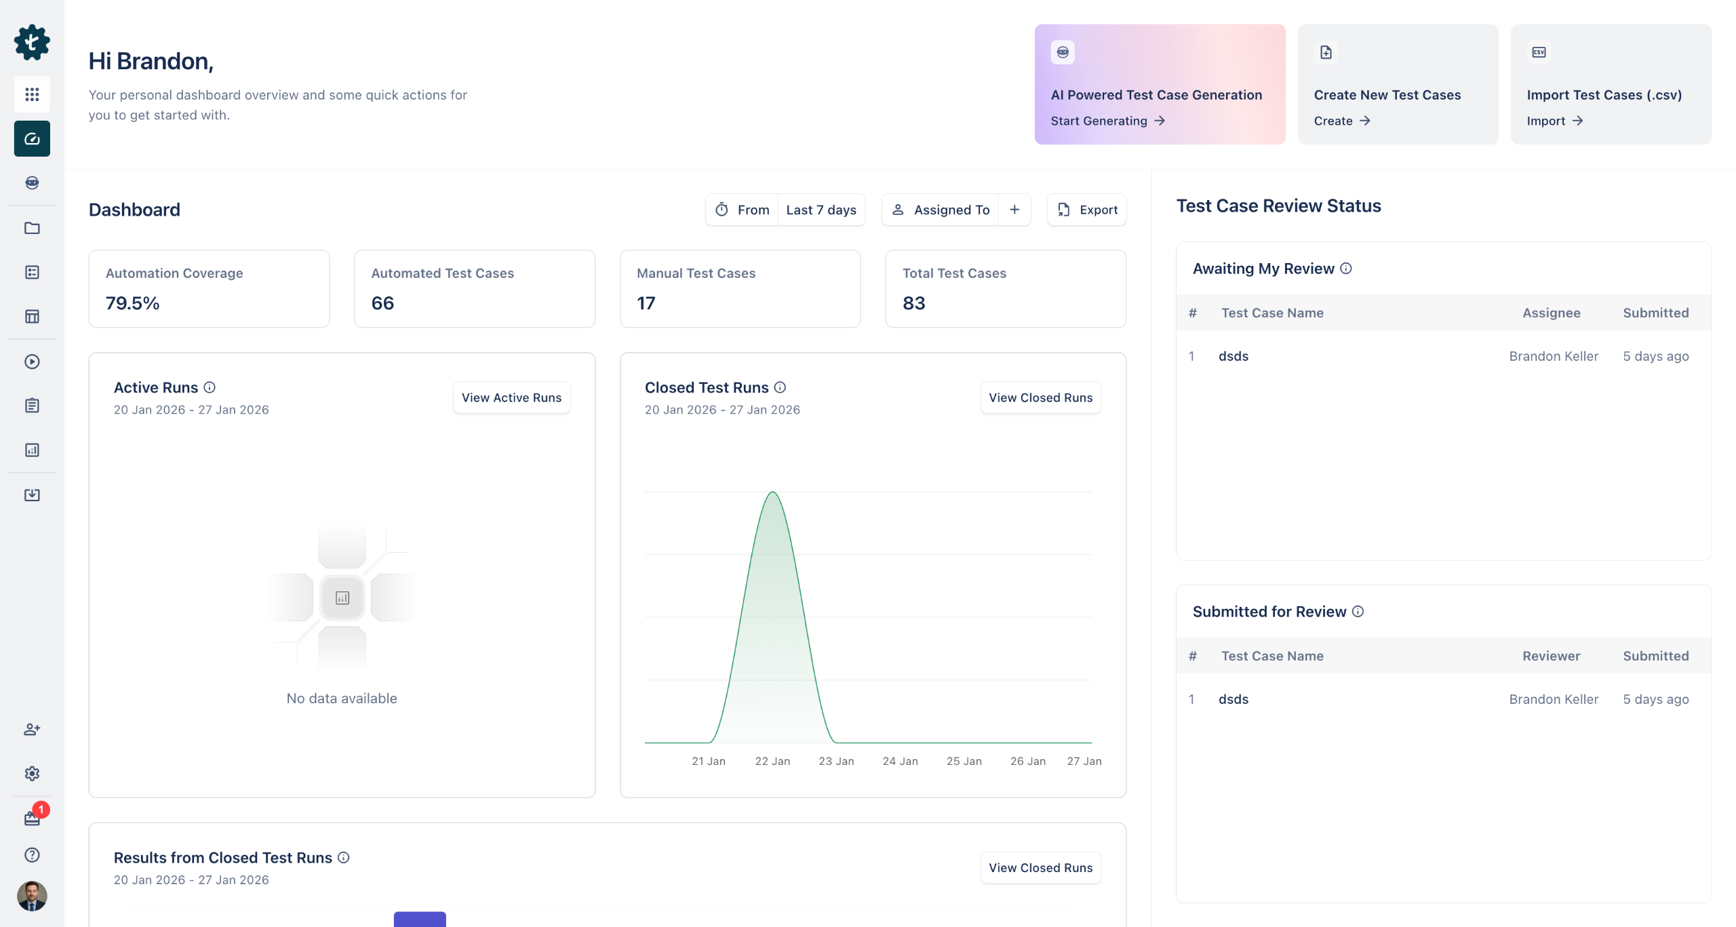Click the invite user sidebar icon

click(32, 730)
